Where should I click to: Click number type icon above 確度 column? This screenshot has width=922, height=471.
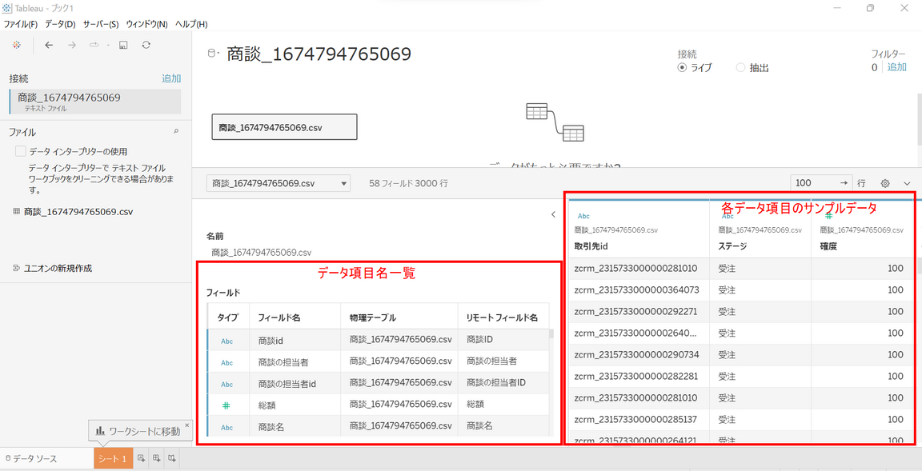click(828, 216)
